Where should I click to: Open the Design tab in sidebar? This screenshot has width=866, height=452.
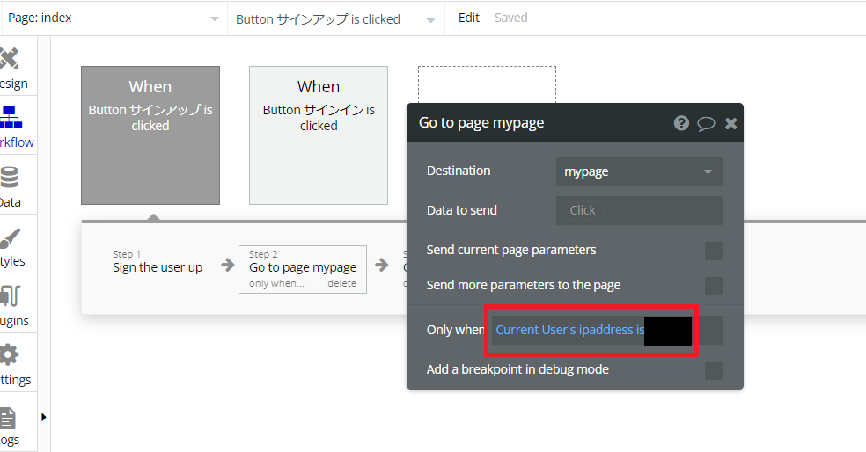[x=13, y=68]
